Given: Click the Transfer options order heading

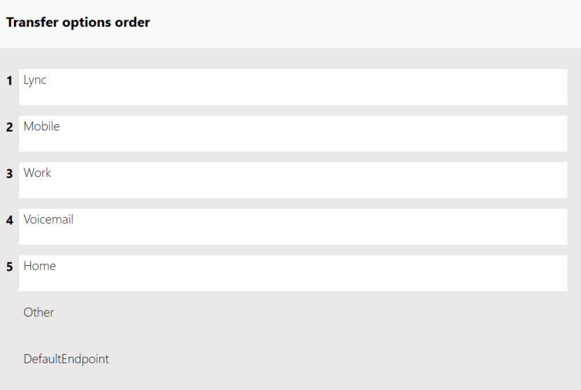Looking at the screenshot, I should click(78, 23).
